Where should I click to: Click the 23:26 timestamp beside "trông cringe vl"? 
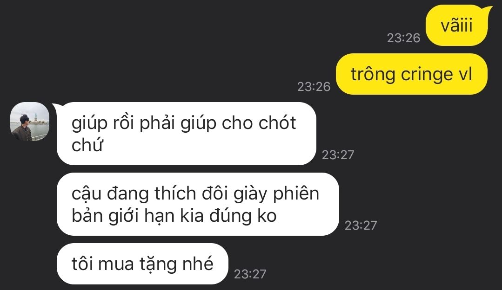[314, 87]
